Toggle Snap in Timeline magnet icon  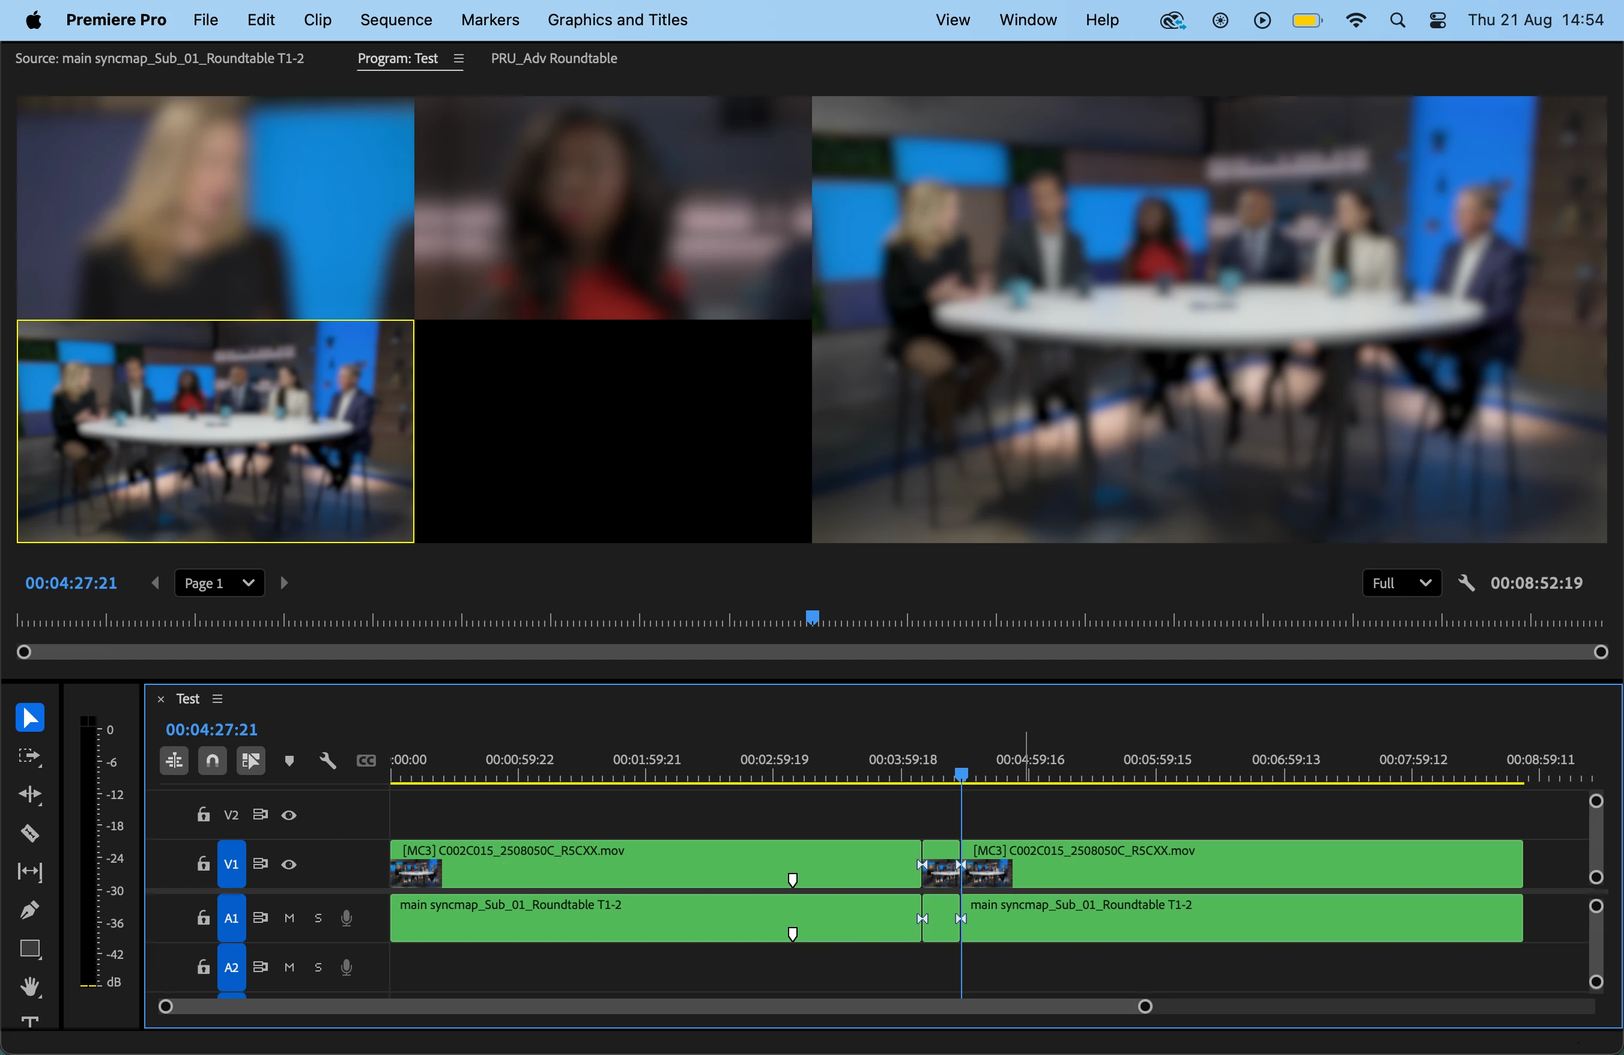coord(212,760)
